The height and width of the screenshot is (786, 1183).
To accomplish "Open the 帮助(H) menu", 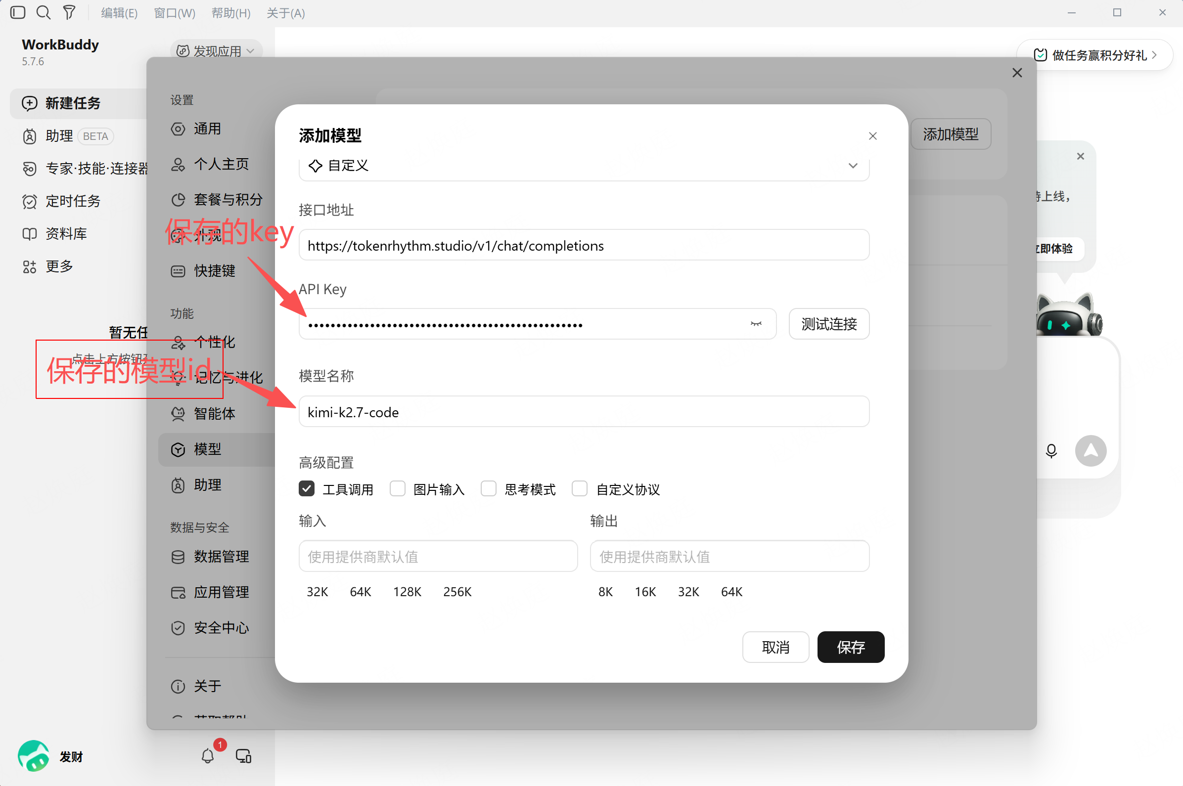I will tap(230, 13).
